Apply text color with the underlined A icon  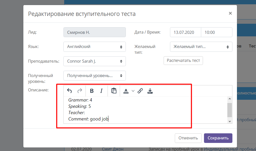tap(126, 91)
